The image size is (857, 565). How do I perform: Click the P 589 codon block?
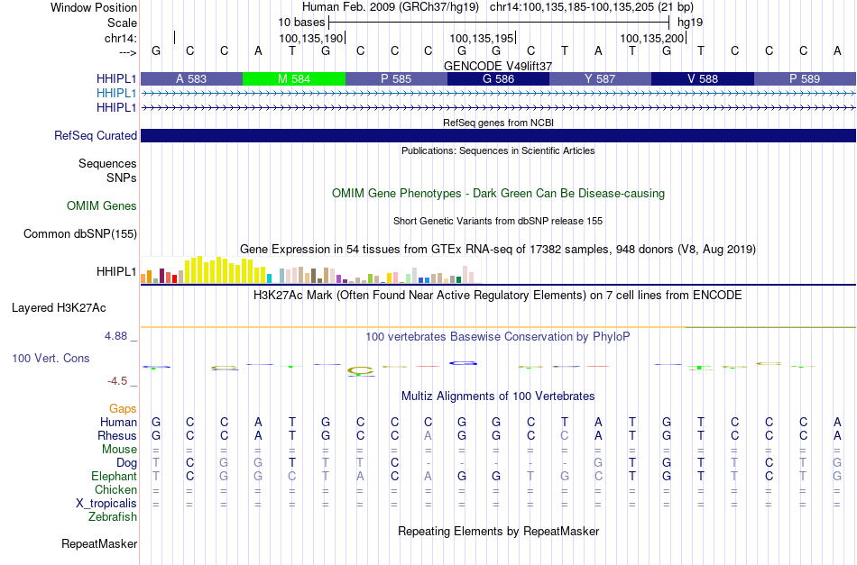point(805,79)
